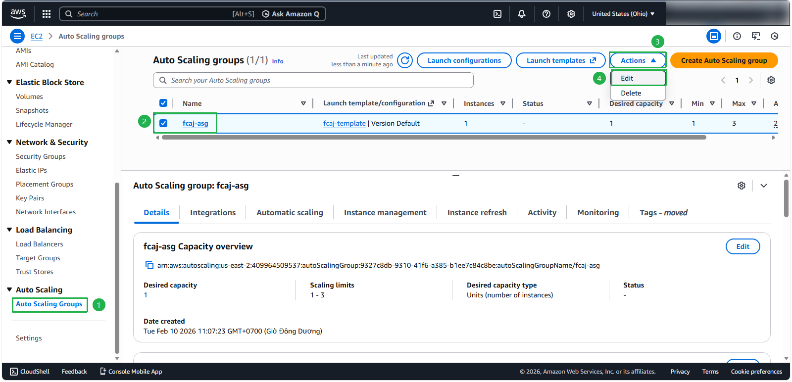Focus the Search your Auto Scaling groups field
The image size is (792, 382).
click(x=313, y=80)
